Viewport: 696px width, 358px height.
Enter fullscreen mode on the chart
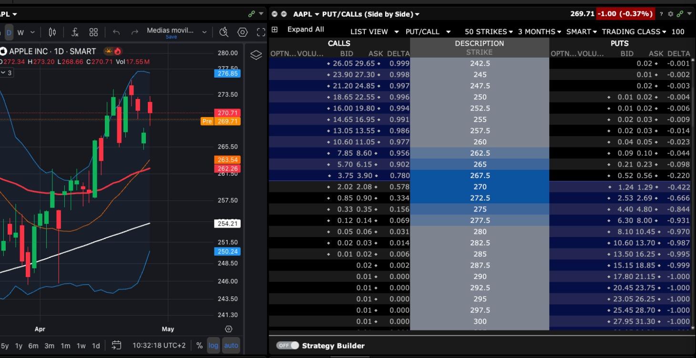point(261,32)
